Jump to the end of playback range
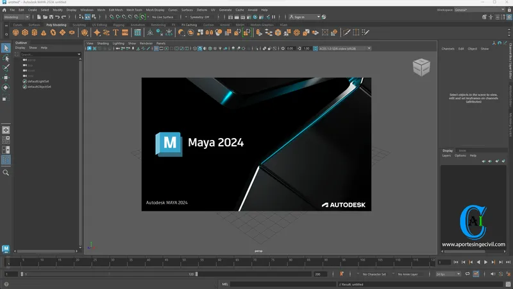Viewport: 513px width, 289px height. click(508, 262)
